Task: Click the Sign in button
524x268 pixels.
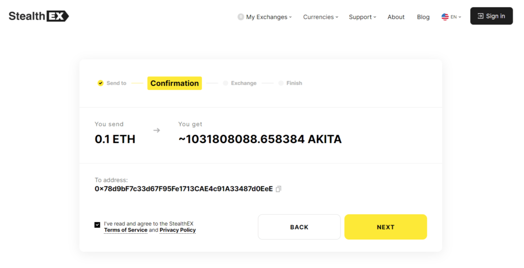Action: coord(491,16)
